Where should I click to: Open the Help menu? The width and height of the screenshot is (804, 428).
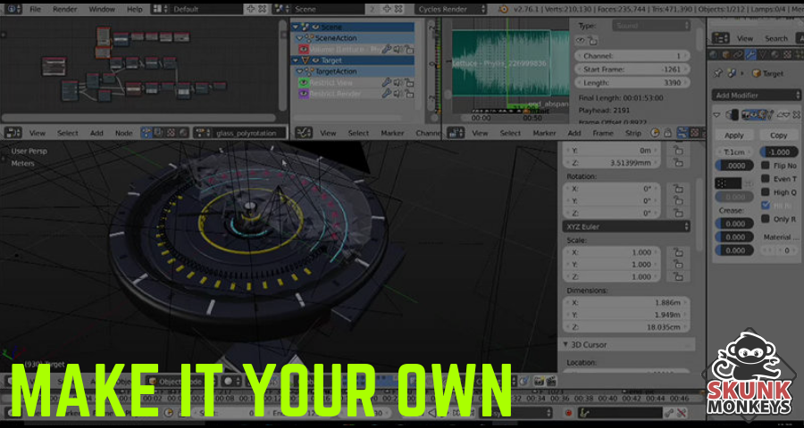[135, 9]
